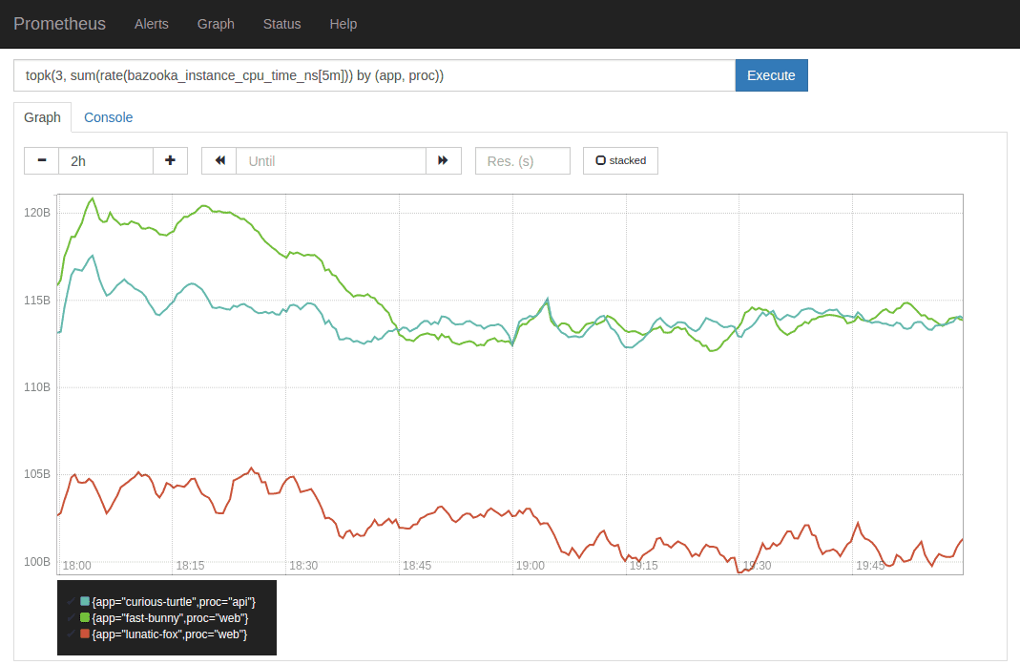
Task: Toggle curious-turtle api series checkmark
Action: (x=72, y=602)
